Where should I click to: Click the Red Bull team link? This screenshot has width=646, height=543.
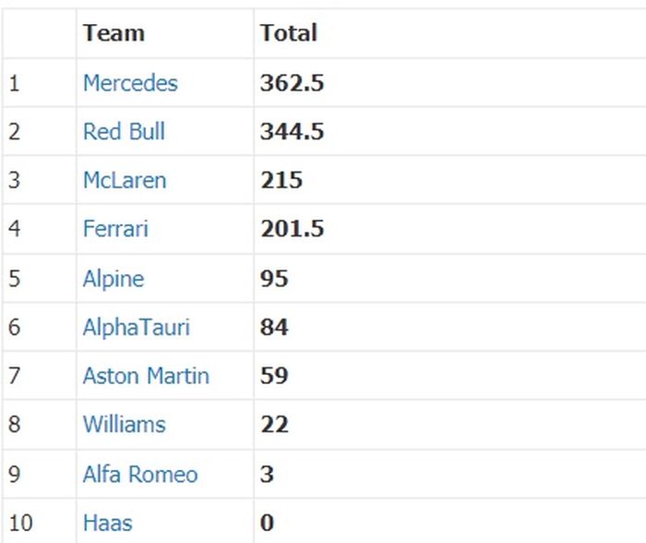point(124,131)
